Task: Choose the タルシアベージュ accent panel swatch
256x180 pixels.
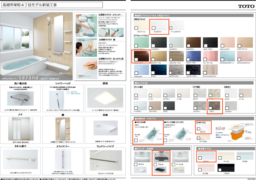Action: pyautogui.click(x=159, y=56)
